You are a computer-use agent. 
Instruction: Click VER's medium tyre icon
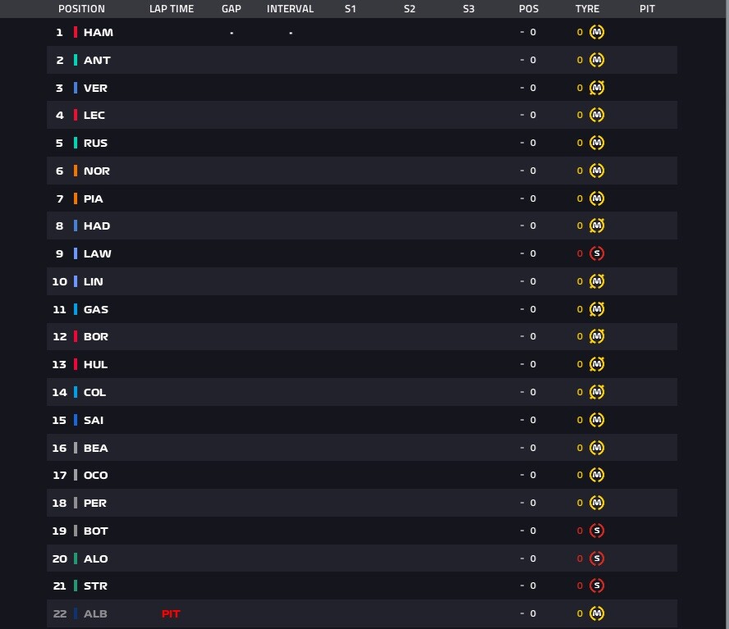click(x=597, y=88)
